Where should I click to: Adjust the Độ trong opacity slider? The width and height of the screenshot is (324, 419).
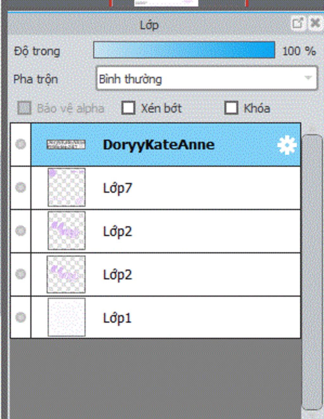click(x=184, y=50)
